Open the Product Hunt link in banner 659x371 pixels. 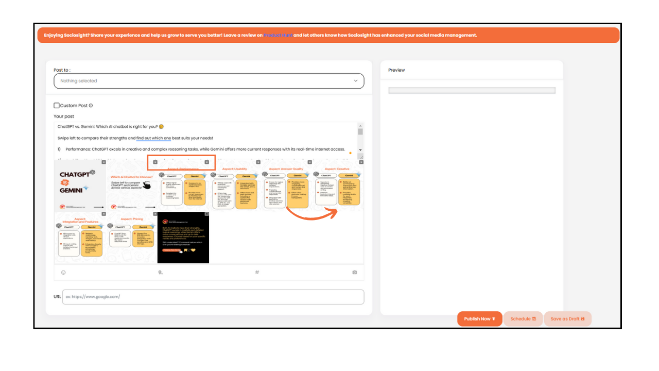point(278,35)
